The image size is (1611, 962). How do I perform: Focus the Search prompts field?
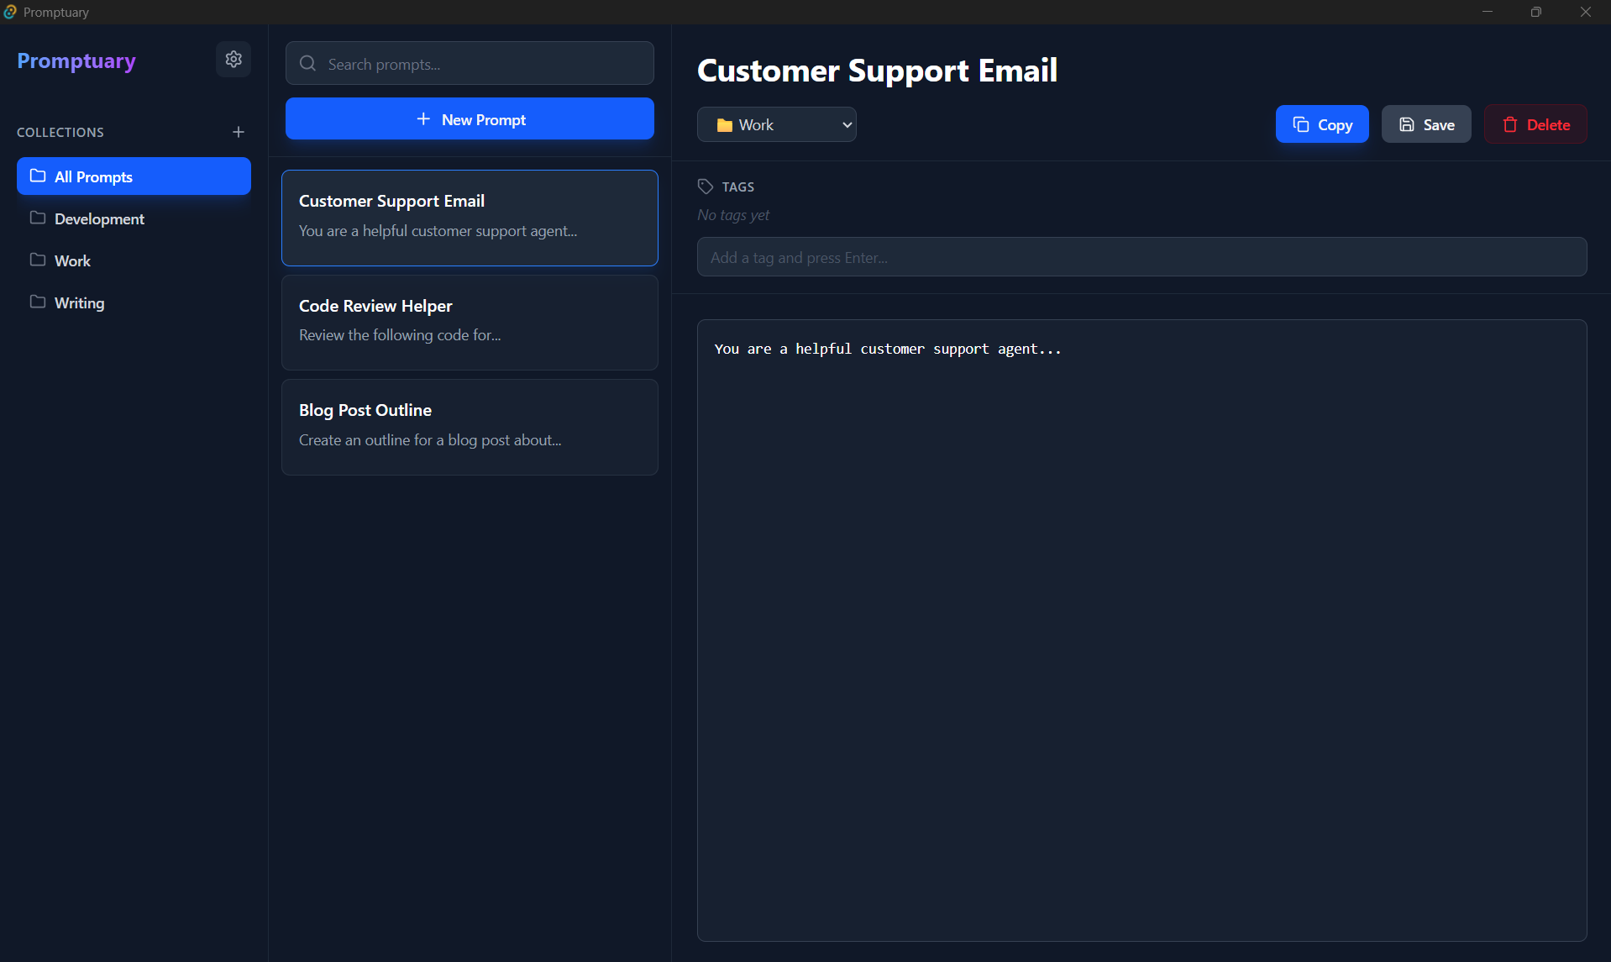(x=470, y=64)
